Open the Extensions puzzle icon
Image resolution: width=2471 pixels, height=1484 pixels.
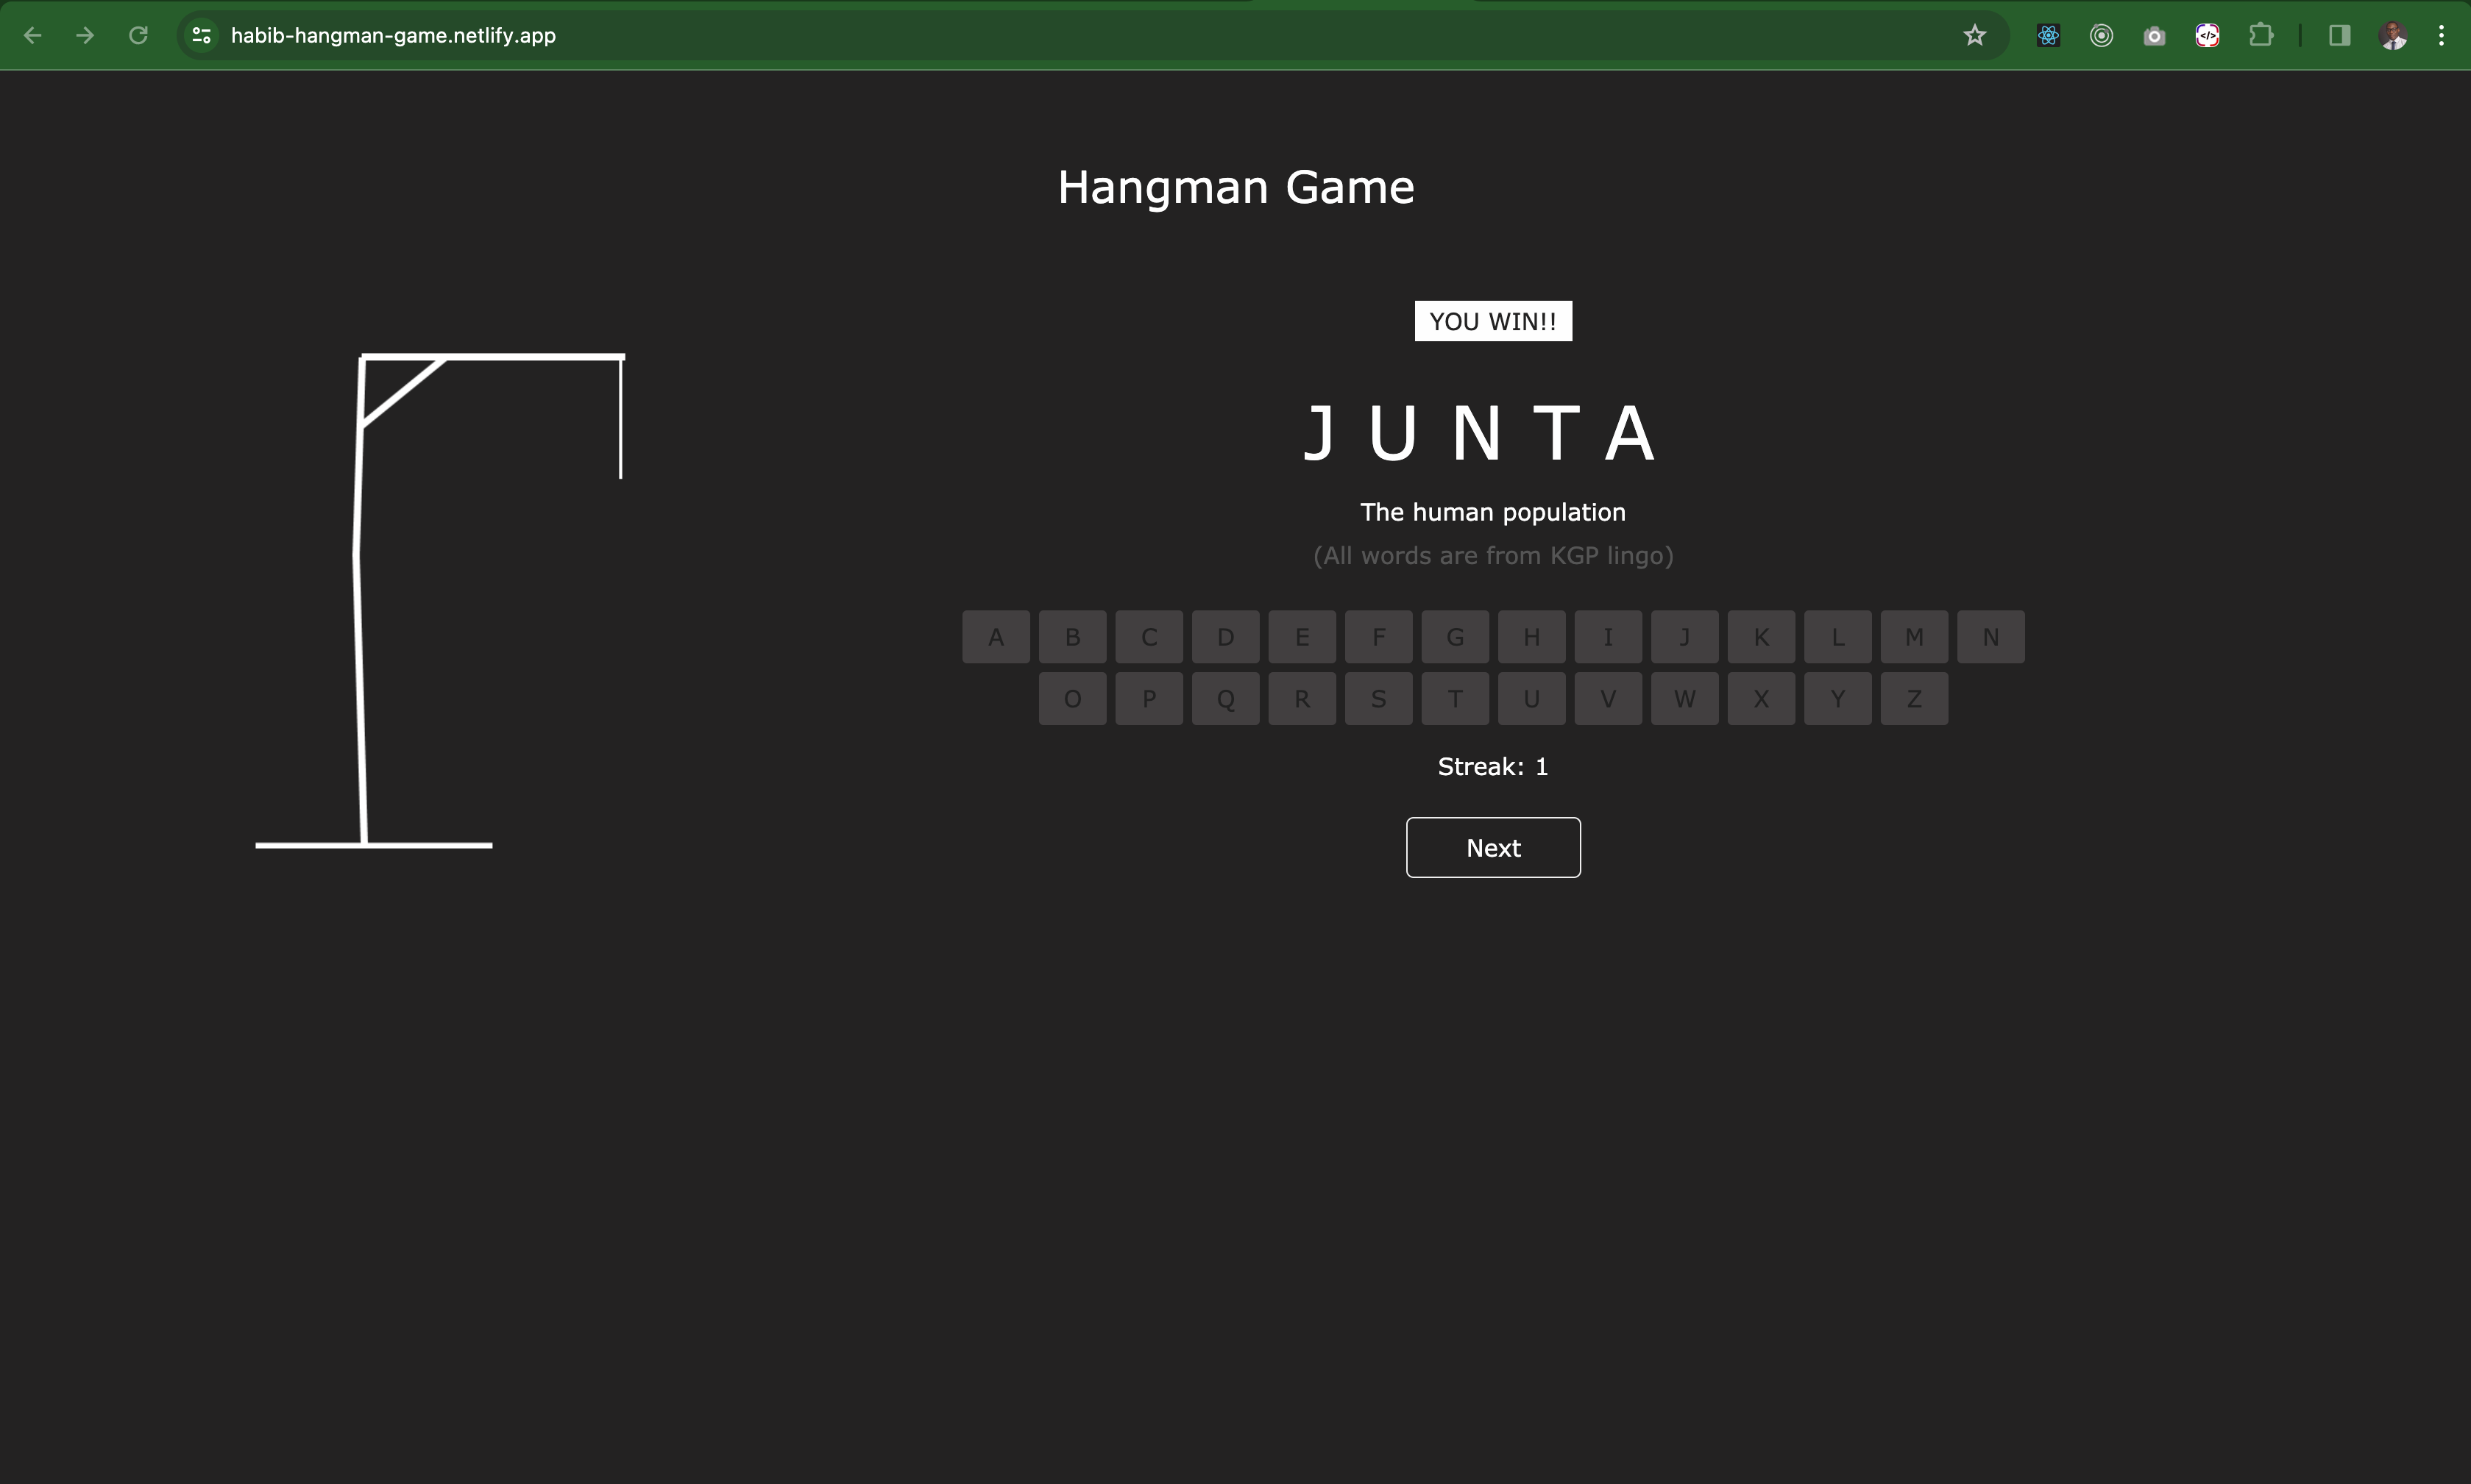click(x=2260, y=36)
